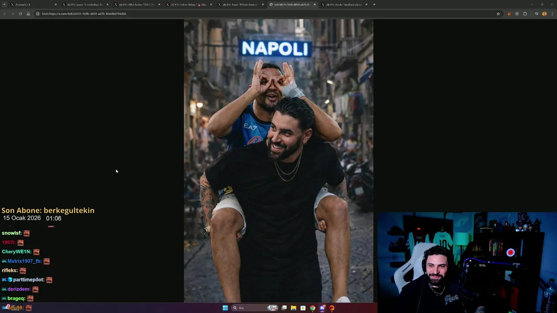Open Task View from the taskbar
Viewport: 557px width, 313px height.
pos(284,308)
